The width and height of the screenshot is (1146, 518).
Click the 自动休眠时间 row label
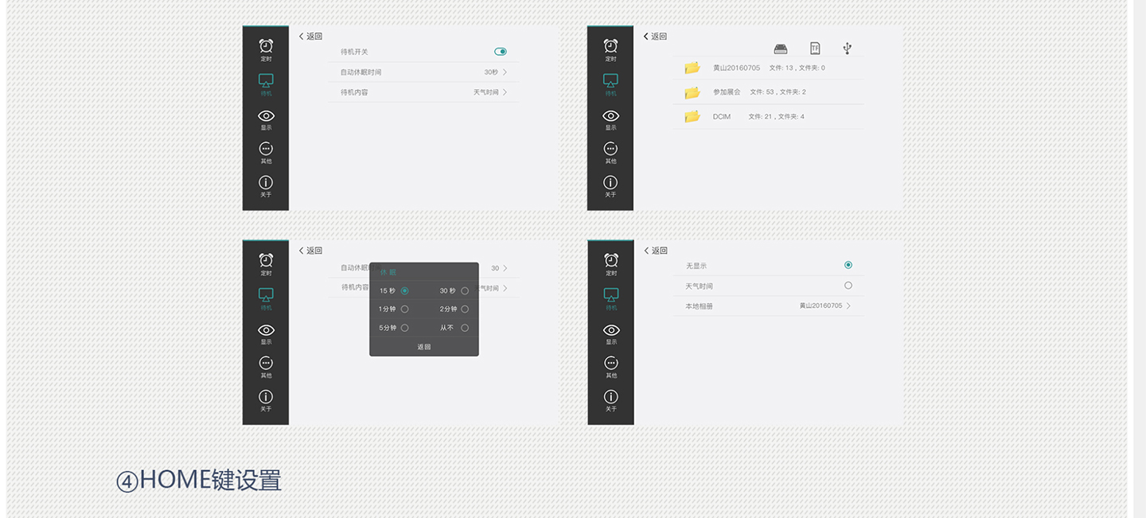click(361, 72)
